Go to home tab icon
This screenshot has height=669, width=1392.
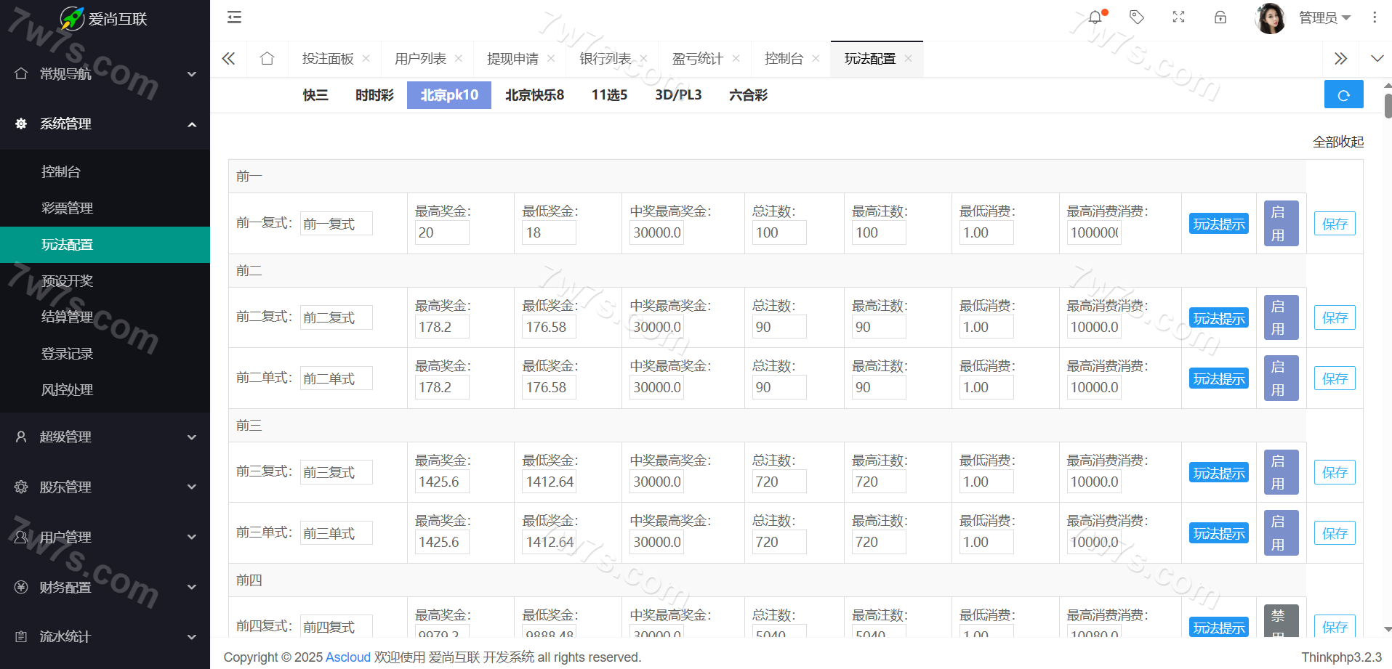coord(267,59)
